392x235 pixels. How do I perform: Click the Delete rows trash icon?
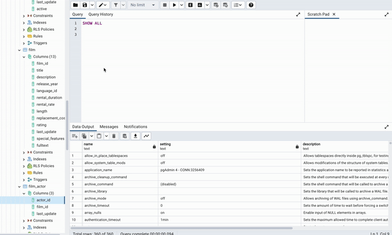point(114,136)
